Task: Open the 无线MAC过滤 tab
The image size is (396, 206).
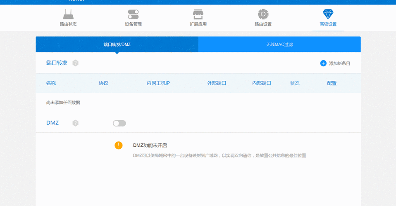Action: point(279,44)
